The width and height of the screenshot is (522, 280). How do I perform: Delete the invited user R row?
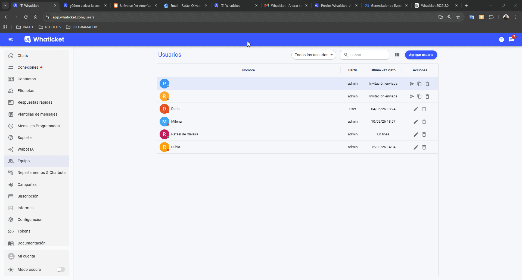427,97
